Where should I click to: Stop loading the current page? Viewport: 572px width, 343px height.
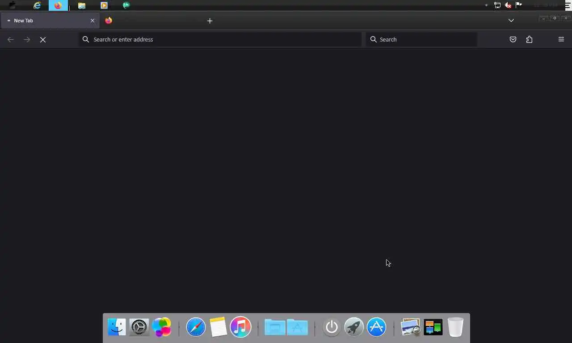(43, 40)
